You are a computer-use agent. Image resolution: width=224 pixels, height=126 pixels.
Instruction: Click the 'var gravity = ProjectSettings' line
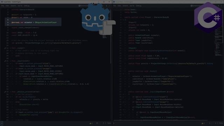coord(47,43)
